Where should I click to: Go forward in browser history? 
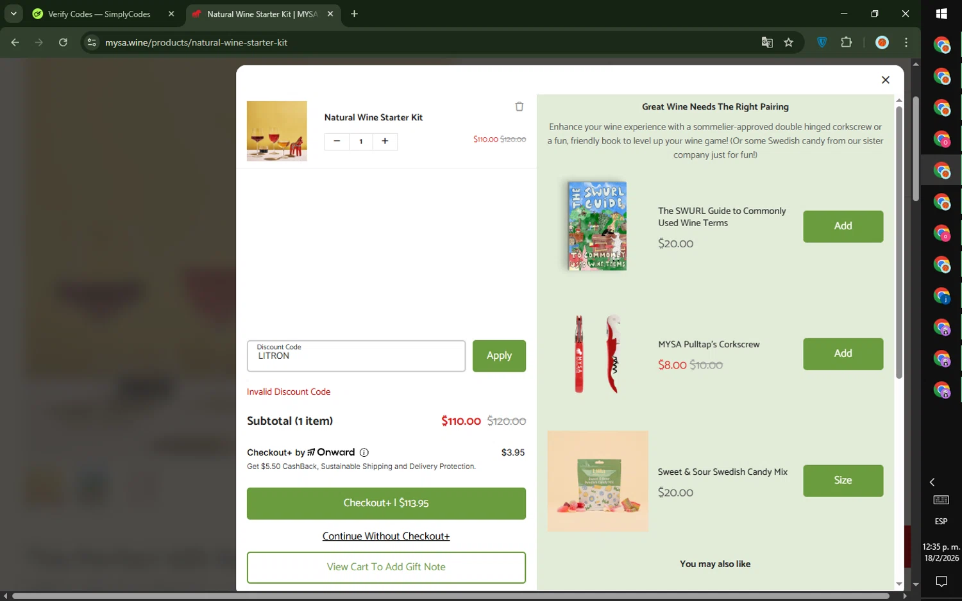pyautogui.click(x=39, y=42)
